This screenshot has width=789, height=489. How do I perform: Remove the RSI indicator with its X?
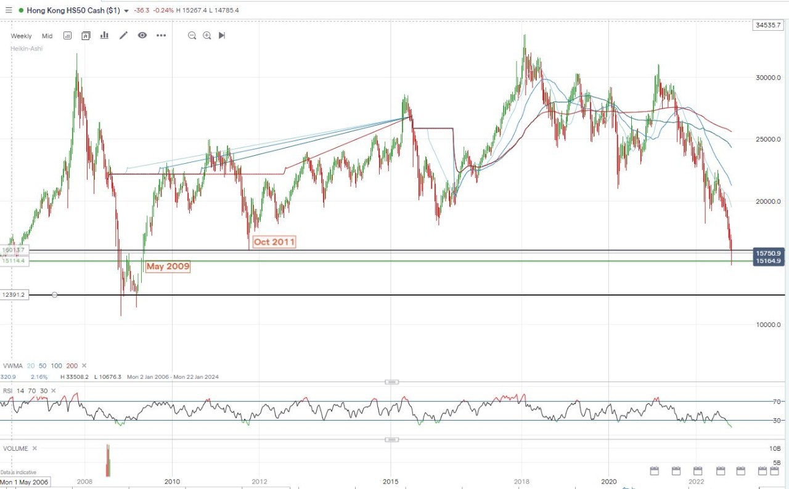tap(53, 390)
